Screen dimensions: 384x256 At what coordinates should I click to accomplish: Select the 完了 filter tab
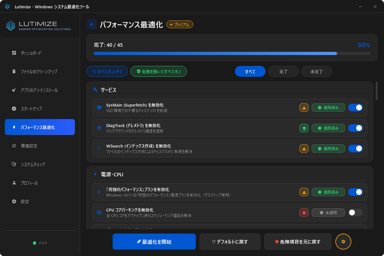pos(284,71)
